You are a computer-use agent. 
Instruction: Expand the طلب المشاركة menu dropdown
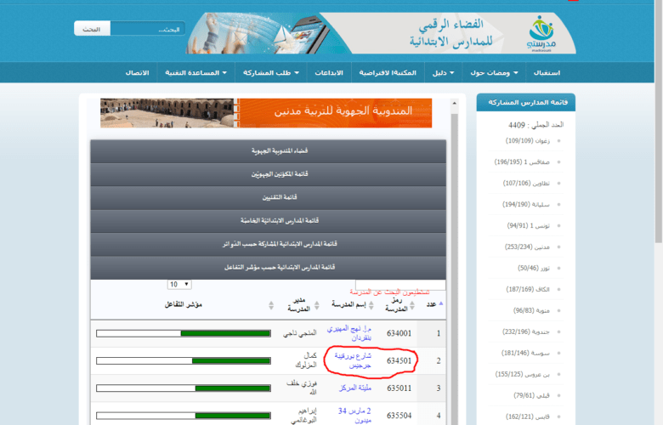pyautogui.click(x=268, y=73)
